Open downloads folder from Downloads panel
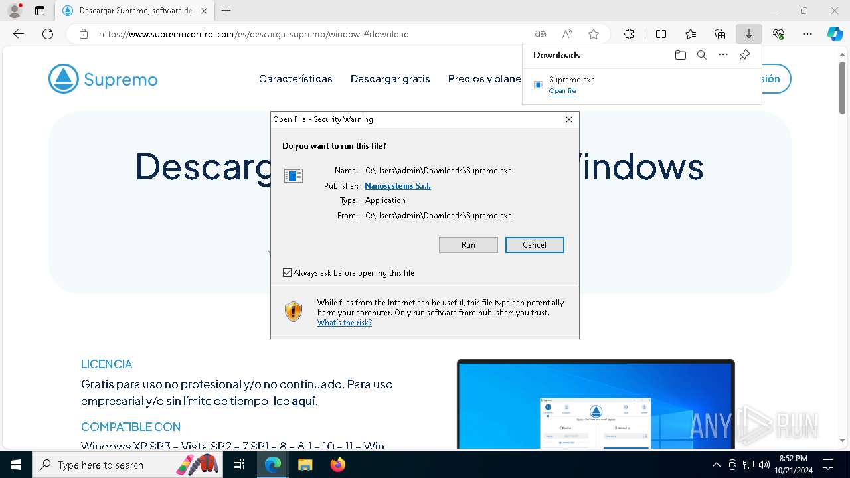This screenshot has width=850, height=478. [x=680, y=55]
